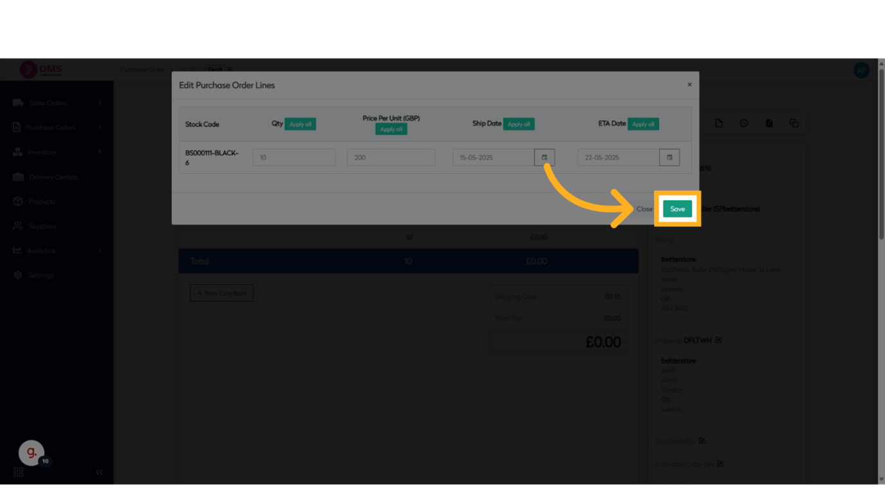Click the AP user avatar
Screen dimensions: 885x498
click(x=861, y=70)
